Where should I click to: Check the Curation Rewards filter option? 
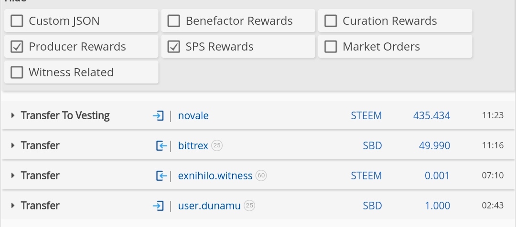click(x=331, y=21)
